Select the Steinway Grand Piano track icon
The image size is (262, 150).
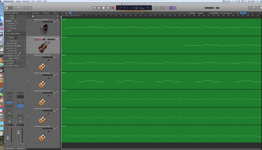pyautogui.click(x=44, y=29)
